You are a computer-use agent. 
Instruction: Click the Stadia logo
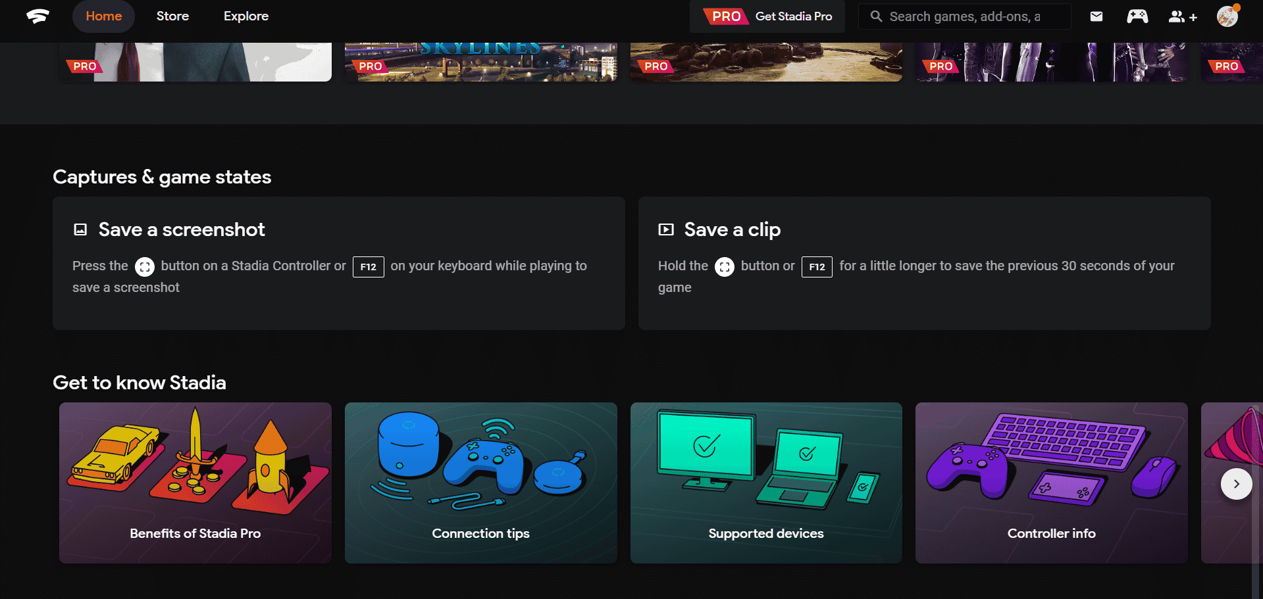click(x=38, y=16)
